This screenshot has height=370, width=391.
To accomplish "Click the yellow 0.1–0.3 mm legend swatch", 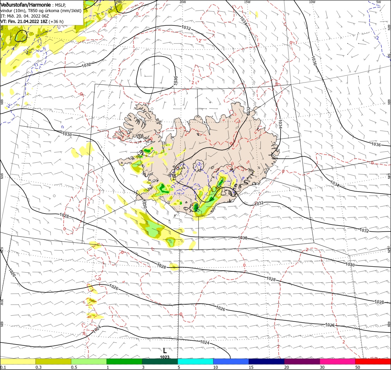I will coord(18,361).
